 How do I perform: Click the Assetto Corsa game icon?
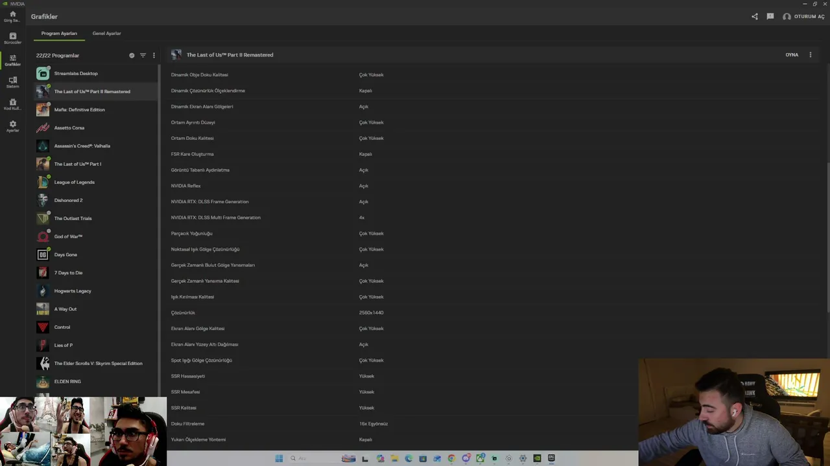pyautogui.click(x=43, y=128)
